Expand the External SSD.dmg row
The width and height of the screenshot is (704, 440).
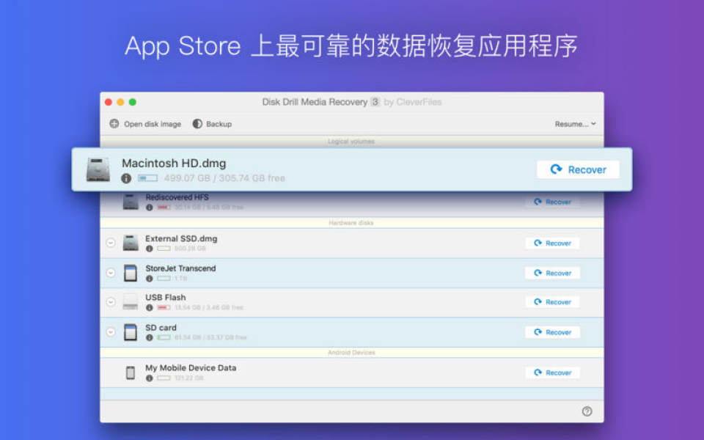tap(111, 243)
